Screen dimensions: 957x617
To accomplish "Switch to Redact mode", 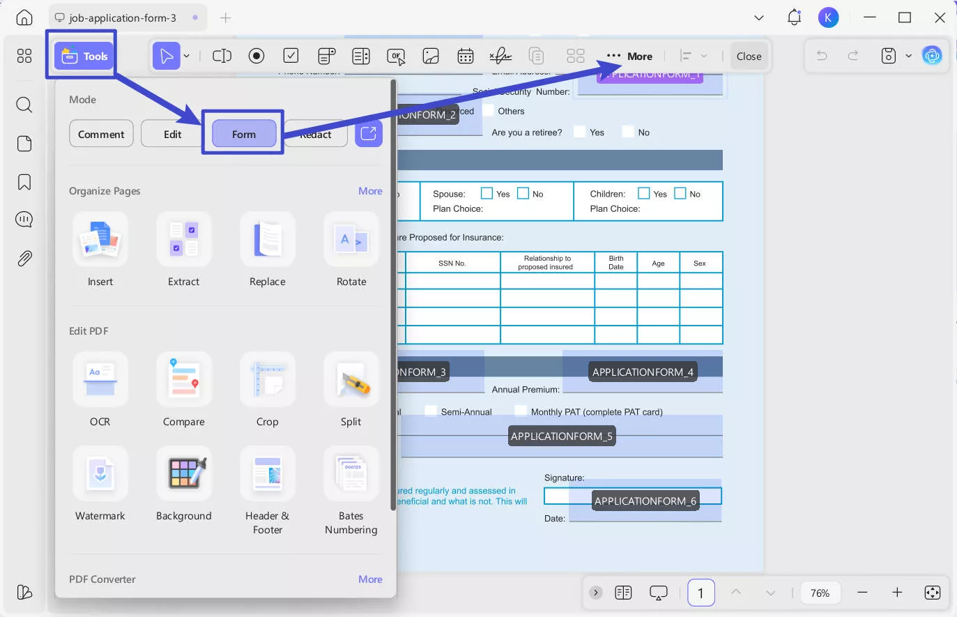I will pyautogui.click(x=315, y=133).
